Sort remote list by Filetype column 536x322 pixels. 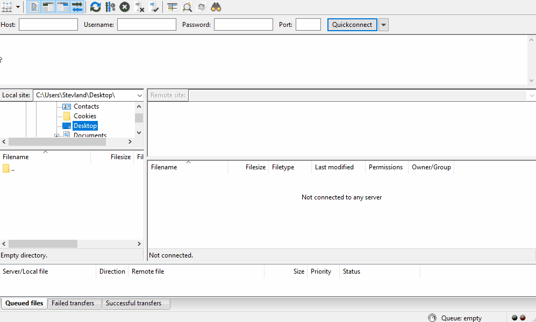pyautogui.click(x=290, y=167)
